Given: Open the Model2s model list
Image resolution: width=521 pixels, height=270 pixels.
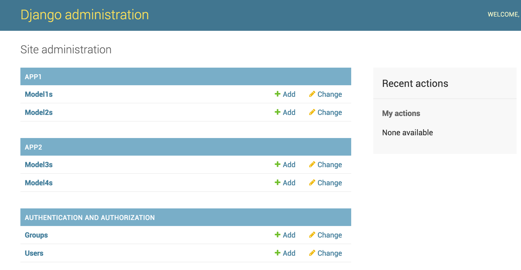Looking at the screenshot, I should coord(39,112).
